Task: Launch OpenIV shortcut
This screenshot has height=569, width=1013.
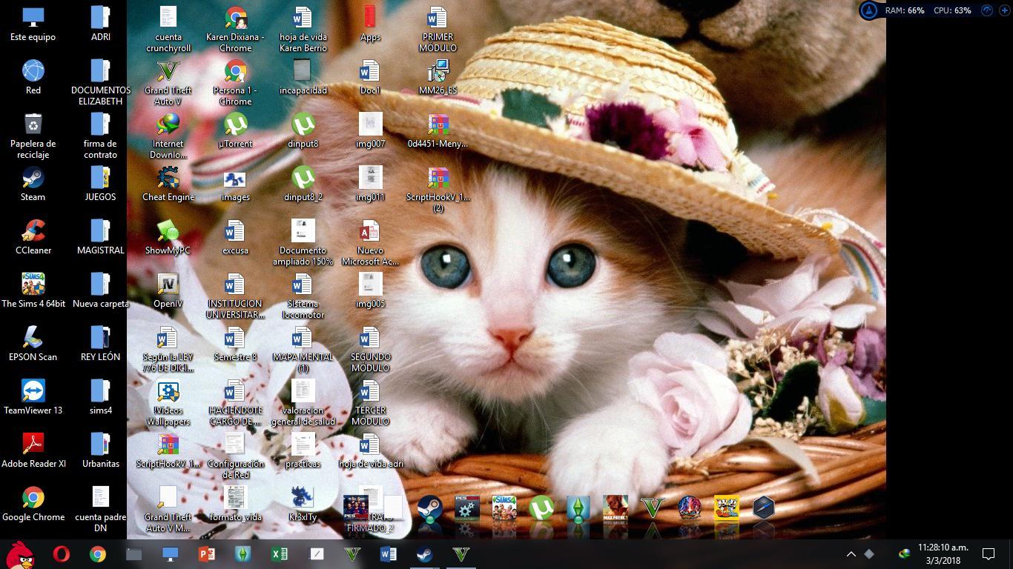Action: (x=168, y=290)
